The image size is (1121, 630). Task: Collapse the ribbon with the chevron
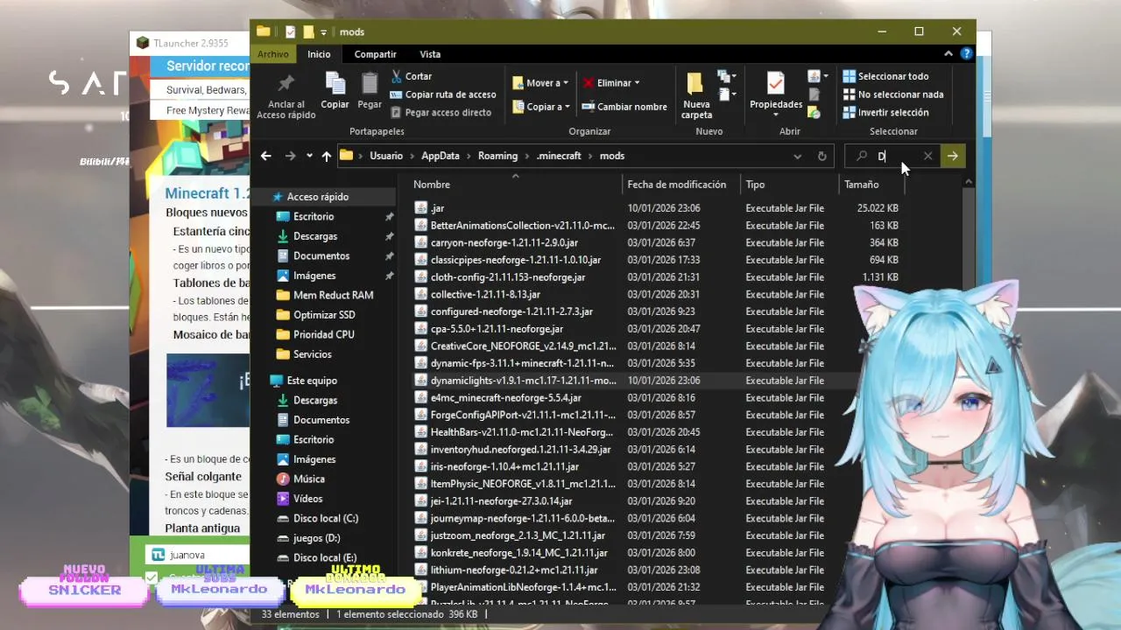(948, 53)
